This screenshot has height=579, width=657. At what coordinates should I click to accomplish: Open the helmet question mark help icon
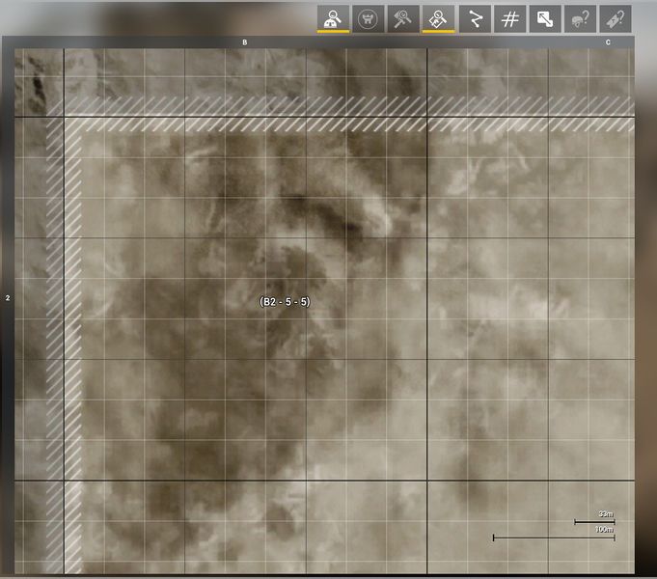(x=581, y=19)
